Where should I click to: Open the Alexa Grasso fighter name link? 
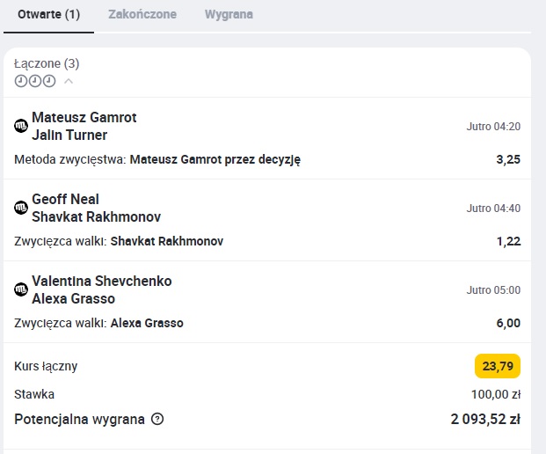tap(74, 298)
